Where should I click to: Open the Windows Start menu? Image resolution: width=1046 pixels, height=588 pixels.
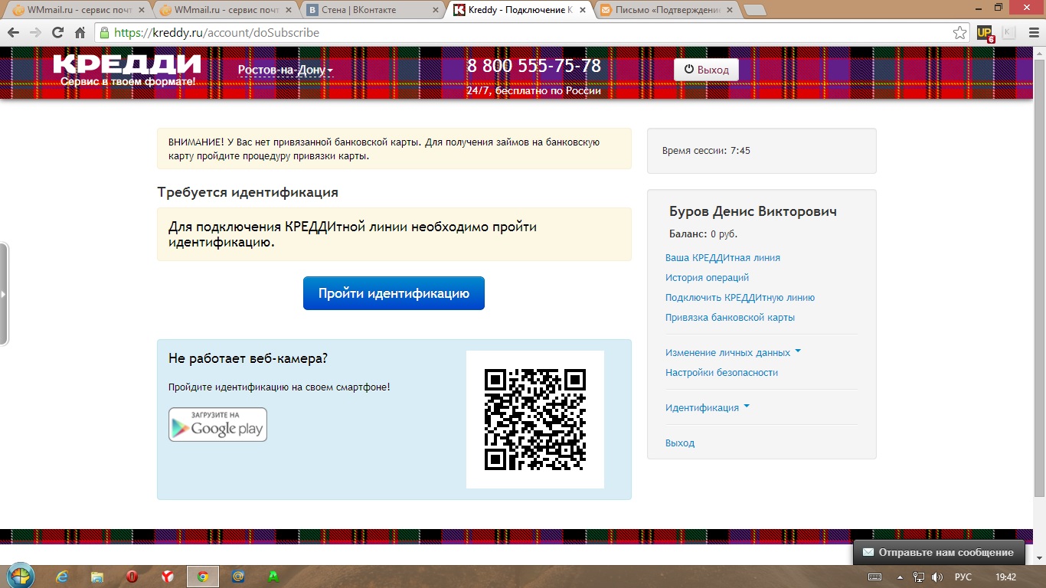[20, 576]
